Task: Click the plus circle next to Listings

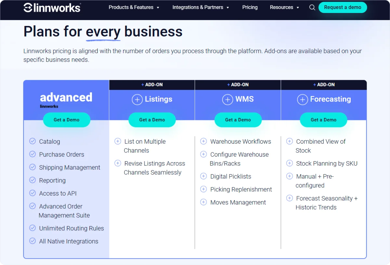Action: (137, 100)
